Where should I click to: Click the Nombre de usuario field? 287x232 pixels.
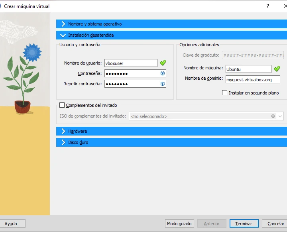131,63
